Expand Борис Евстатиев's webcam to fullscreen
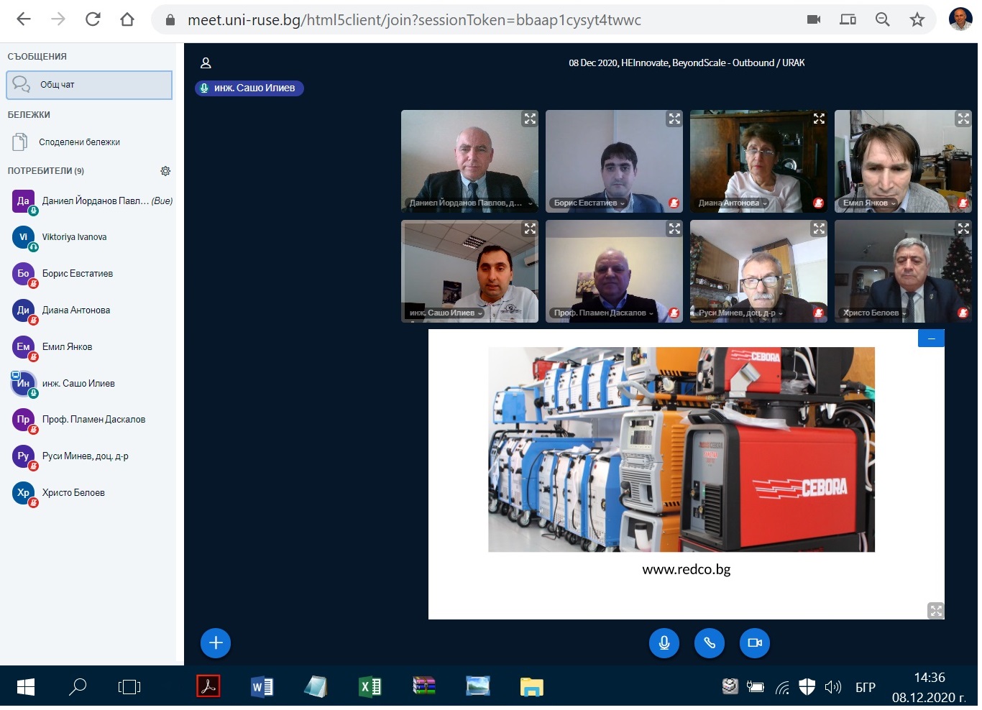982x710 pixels. point(674,119)
